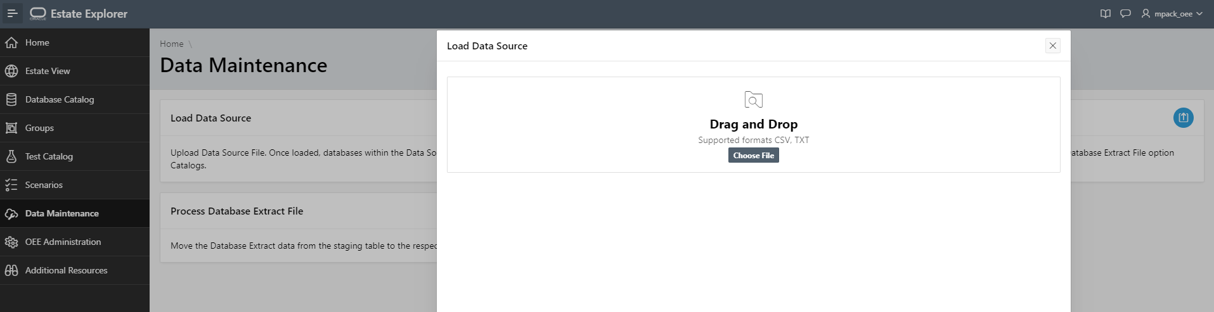
Task: Click the folder search dropzone icon
Action: coord(753,100)
